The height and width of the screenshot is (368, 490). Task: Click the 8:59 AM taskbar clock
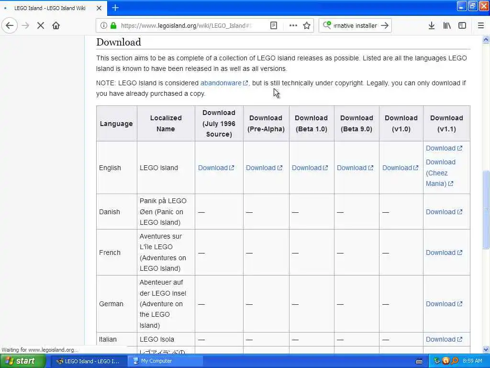[x=472, y=361]
